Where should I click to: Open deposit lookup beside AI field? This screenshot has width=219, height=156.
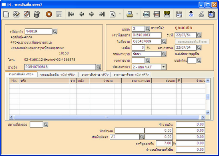tap(142, 137)
